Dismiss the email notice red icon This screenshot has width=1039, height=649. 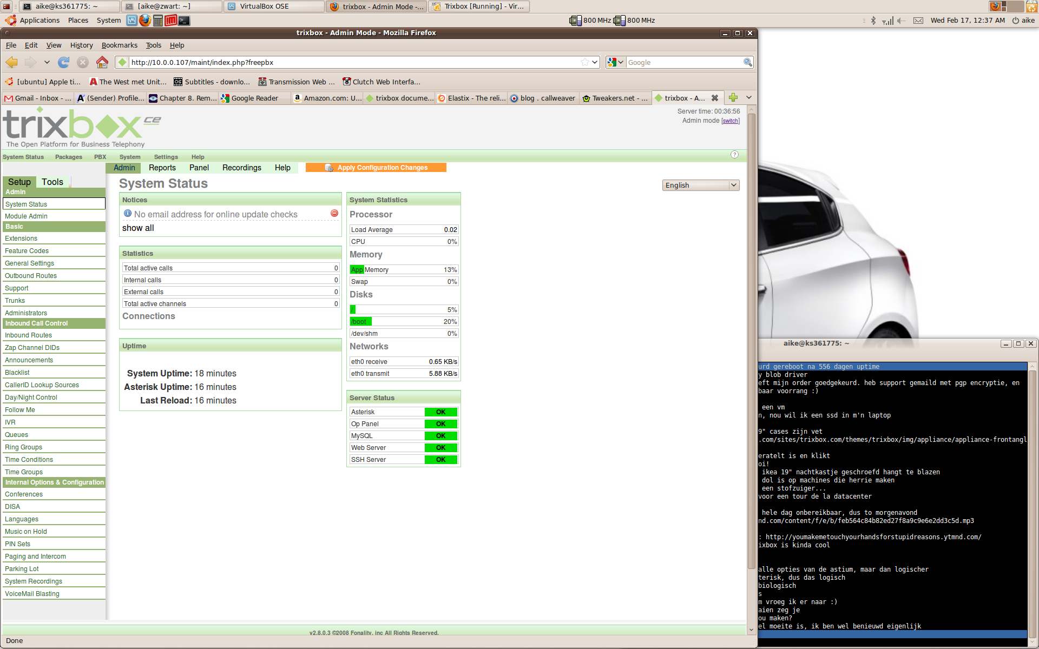click(334, 214)
